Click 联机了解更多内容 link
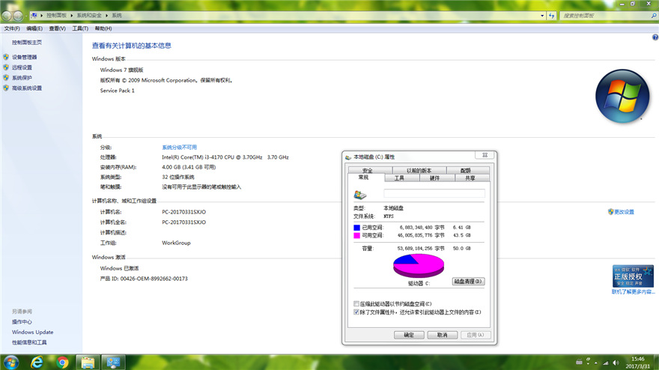Screen dimensions: 659x370 coord(634,292)
